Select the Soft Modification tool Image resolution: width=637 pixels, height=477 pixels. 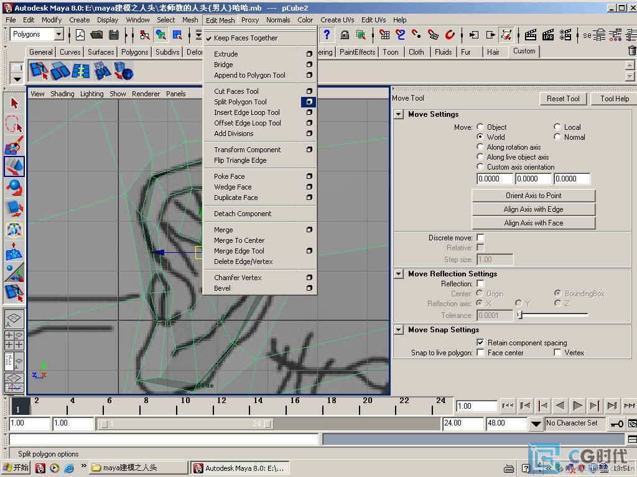tap(14, 252)
